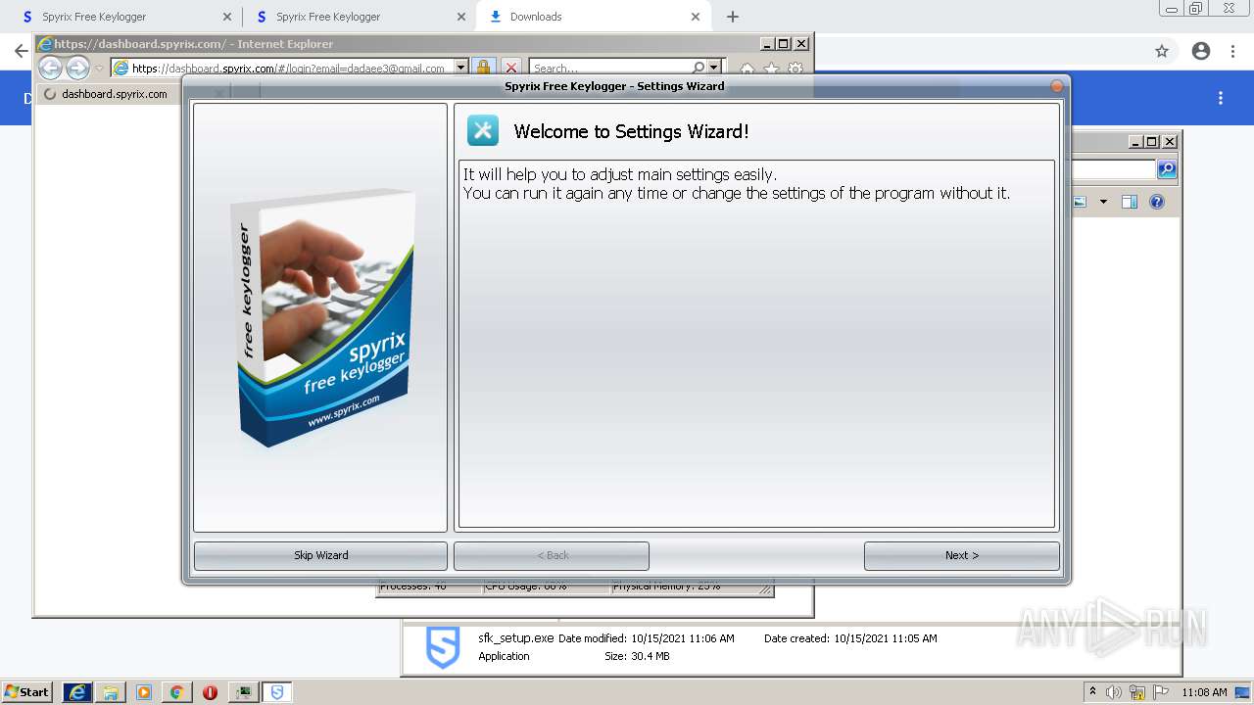Viewport: 1254px width, 705px height.
Task: Close the second Spyrix Chrome tab
Action: coord(461,17)
